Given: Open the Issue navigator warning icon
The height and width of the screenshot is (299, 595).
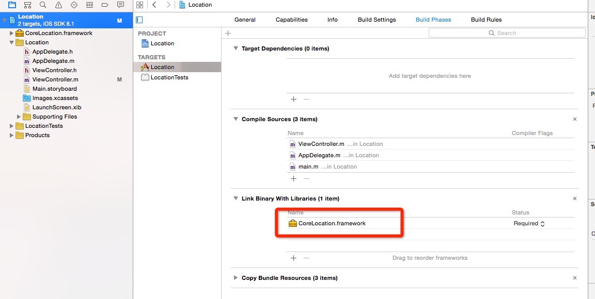Looking at the screenshot, I should (x=58, y=5).
